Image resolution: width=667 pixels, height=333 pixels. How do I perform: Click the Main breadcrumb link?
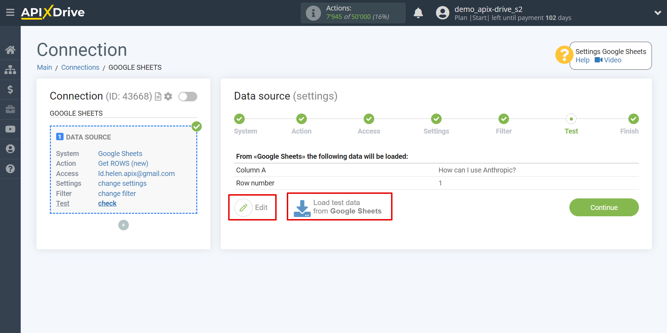pos(45,67)
